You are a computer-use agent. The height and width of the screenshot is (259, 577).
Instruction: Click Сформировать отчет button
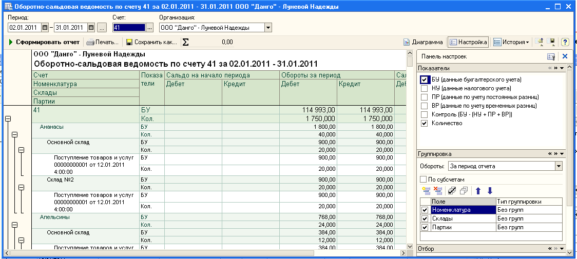[44, 42]
